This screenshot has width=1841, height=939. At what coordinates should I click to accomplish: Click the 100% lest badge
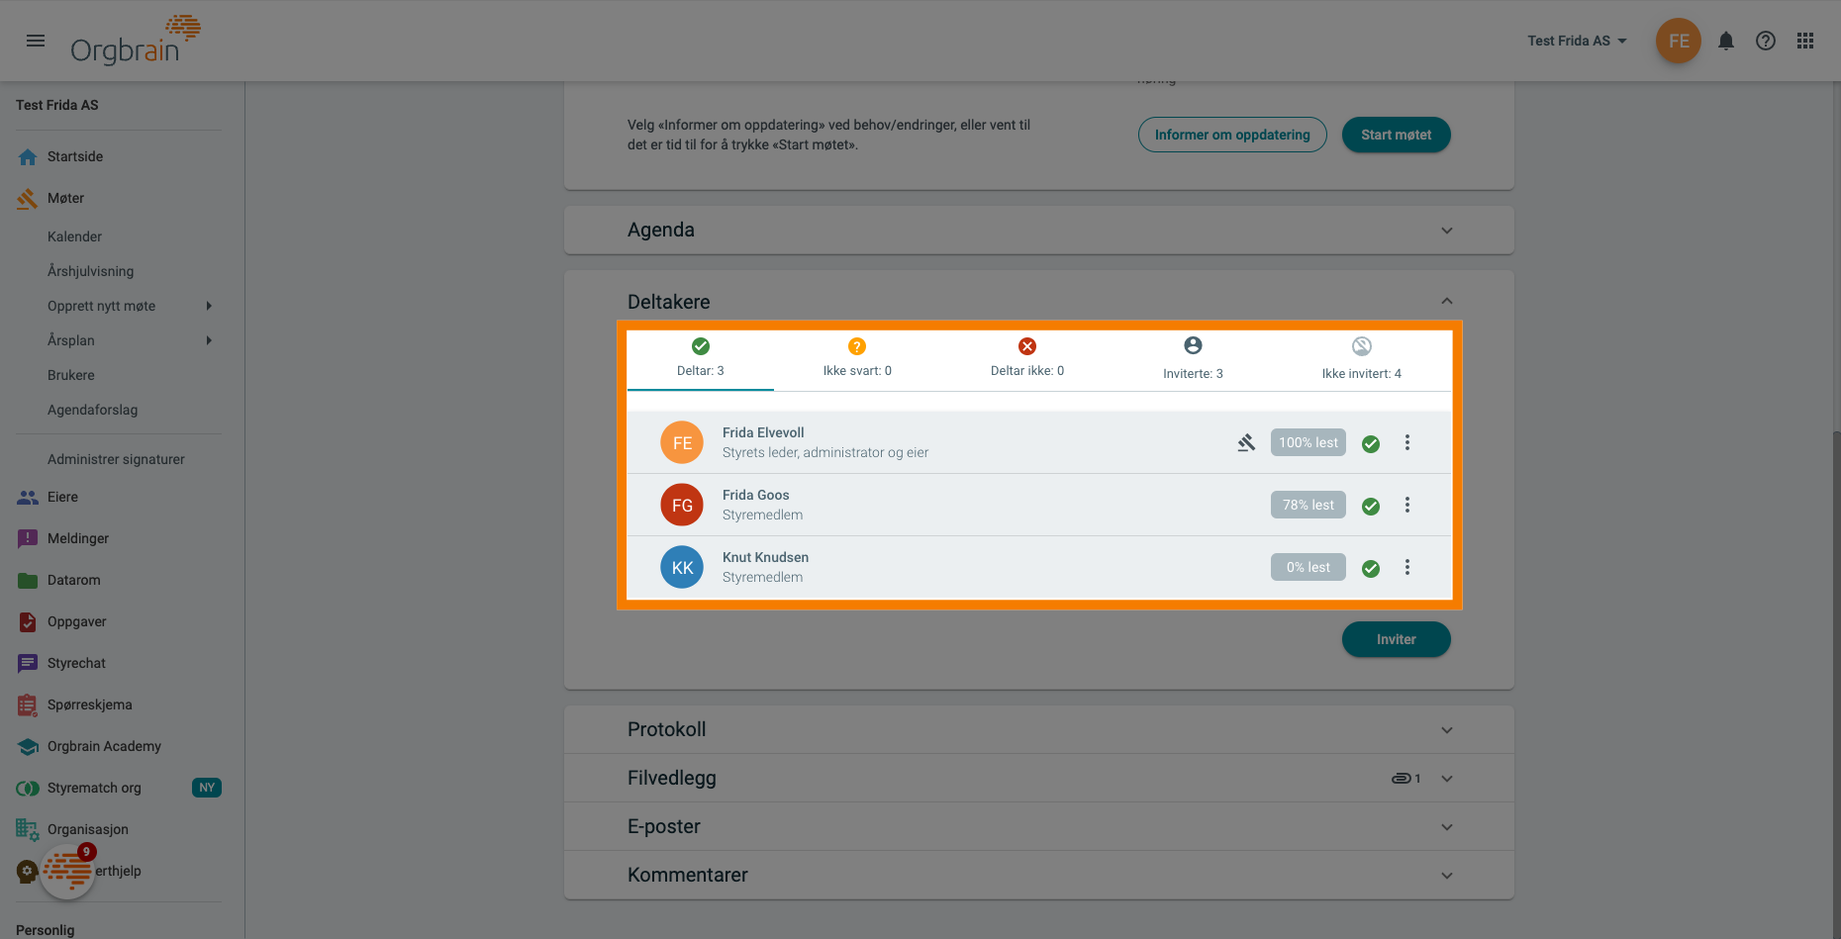[1308, 442]
